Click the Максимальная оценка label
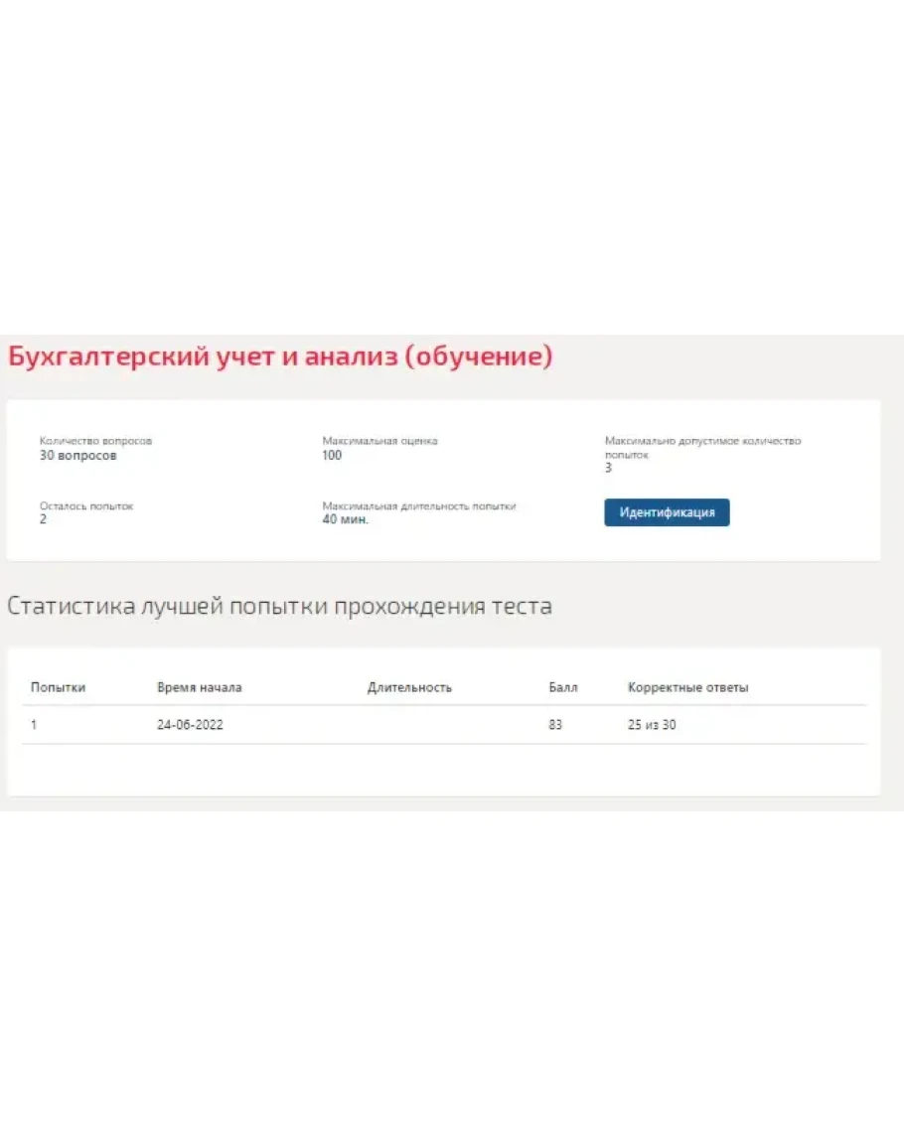The image size is (904, 1147). click(379, 441)
